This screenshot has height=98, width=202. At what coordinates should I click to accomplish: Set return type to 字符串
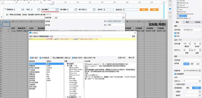pyautogui.click(x=196, y=88)
